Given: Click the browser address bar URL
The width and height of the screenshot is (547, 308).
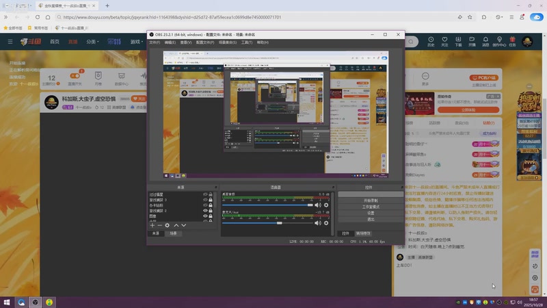Looking at the screenshot, I should pos(172,17).
